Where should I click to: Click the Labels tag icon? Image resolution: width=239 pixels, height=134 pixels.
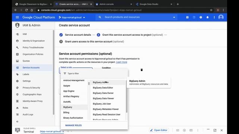click(18, 74)
